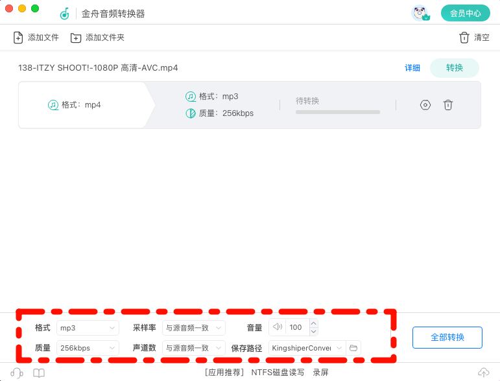The height and width of the screenshot is (381, 500).
Task: Increase the volume with the up arrow
Action: [314, 323]
